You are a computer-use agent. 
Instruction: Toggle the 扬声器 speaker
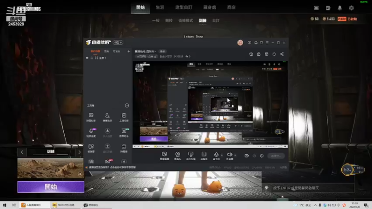(x=230, y=156)
